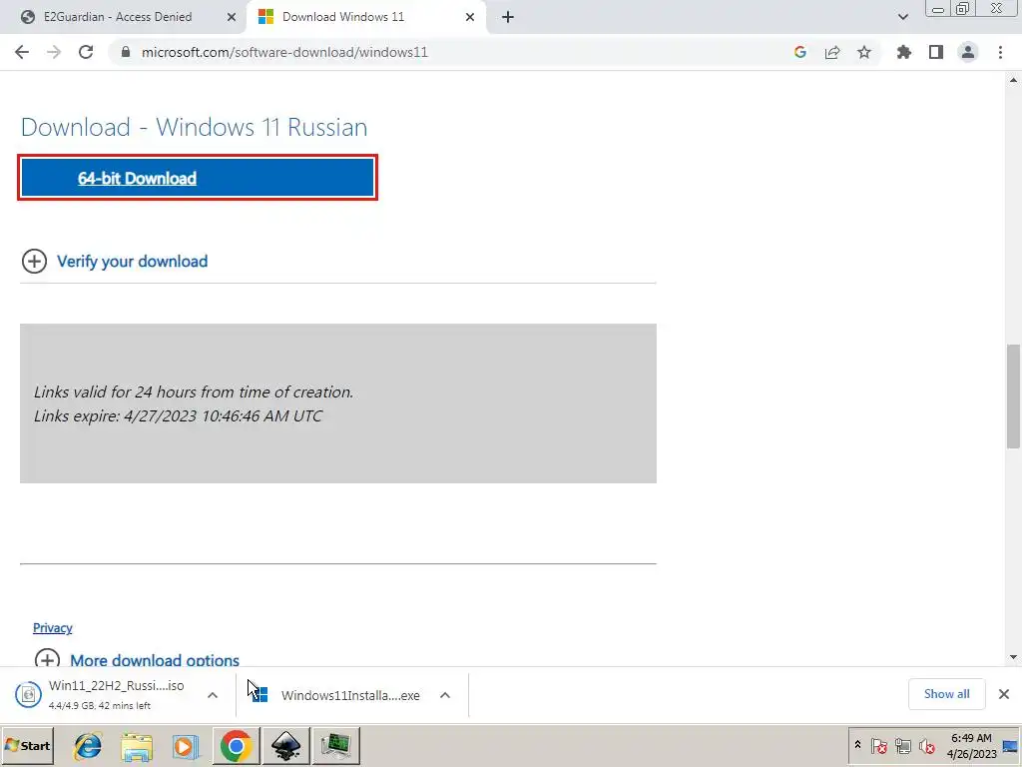Click the muted volume tray icon
The width and height of the screenshot is (1022, 767).
click(927, 745)
